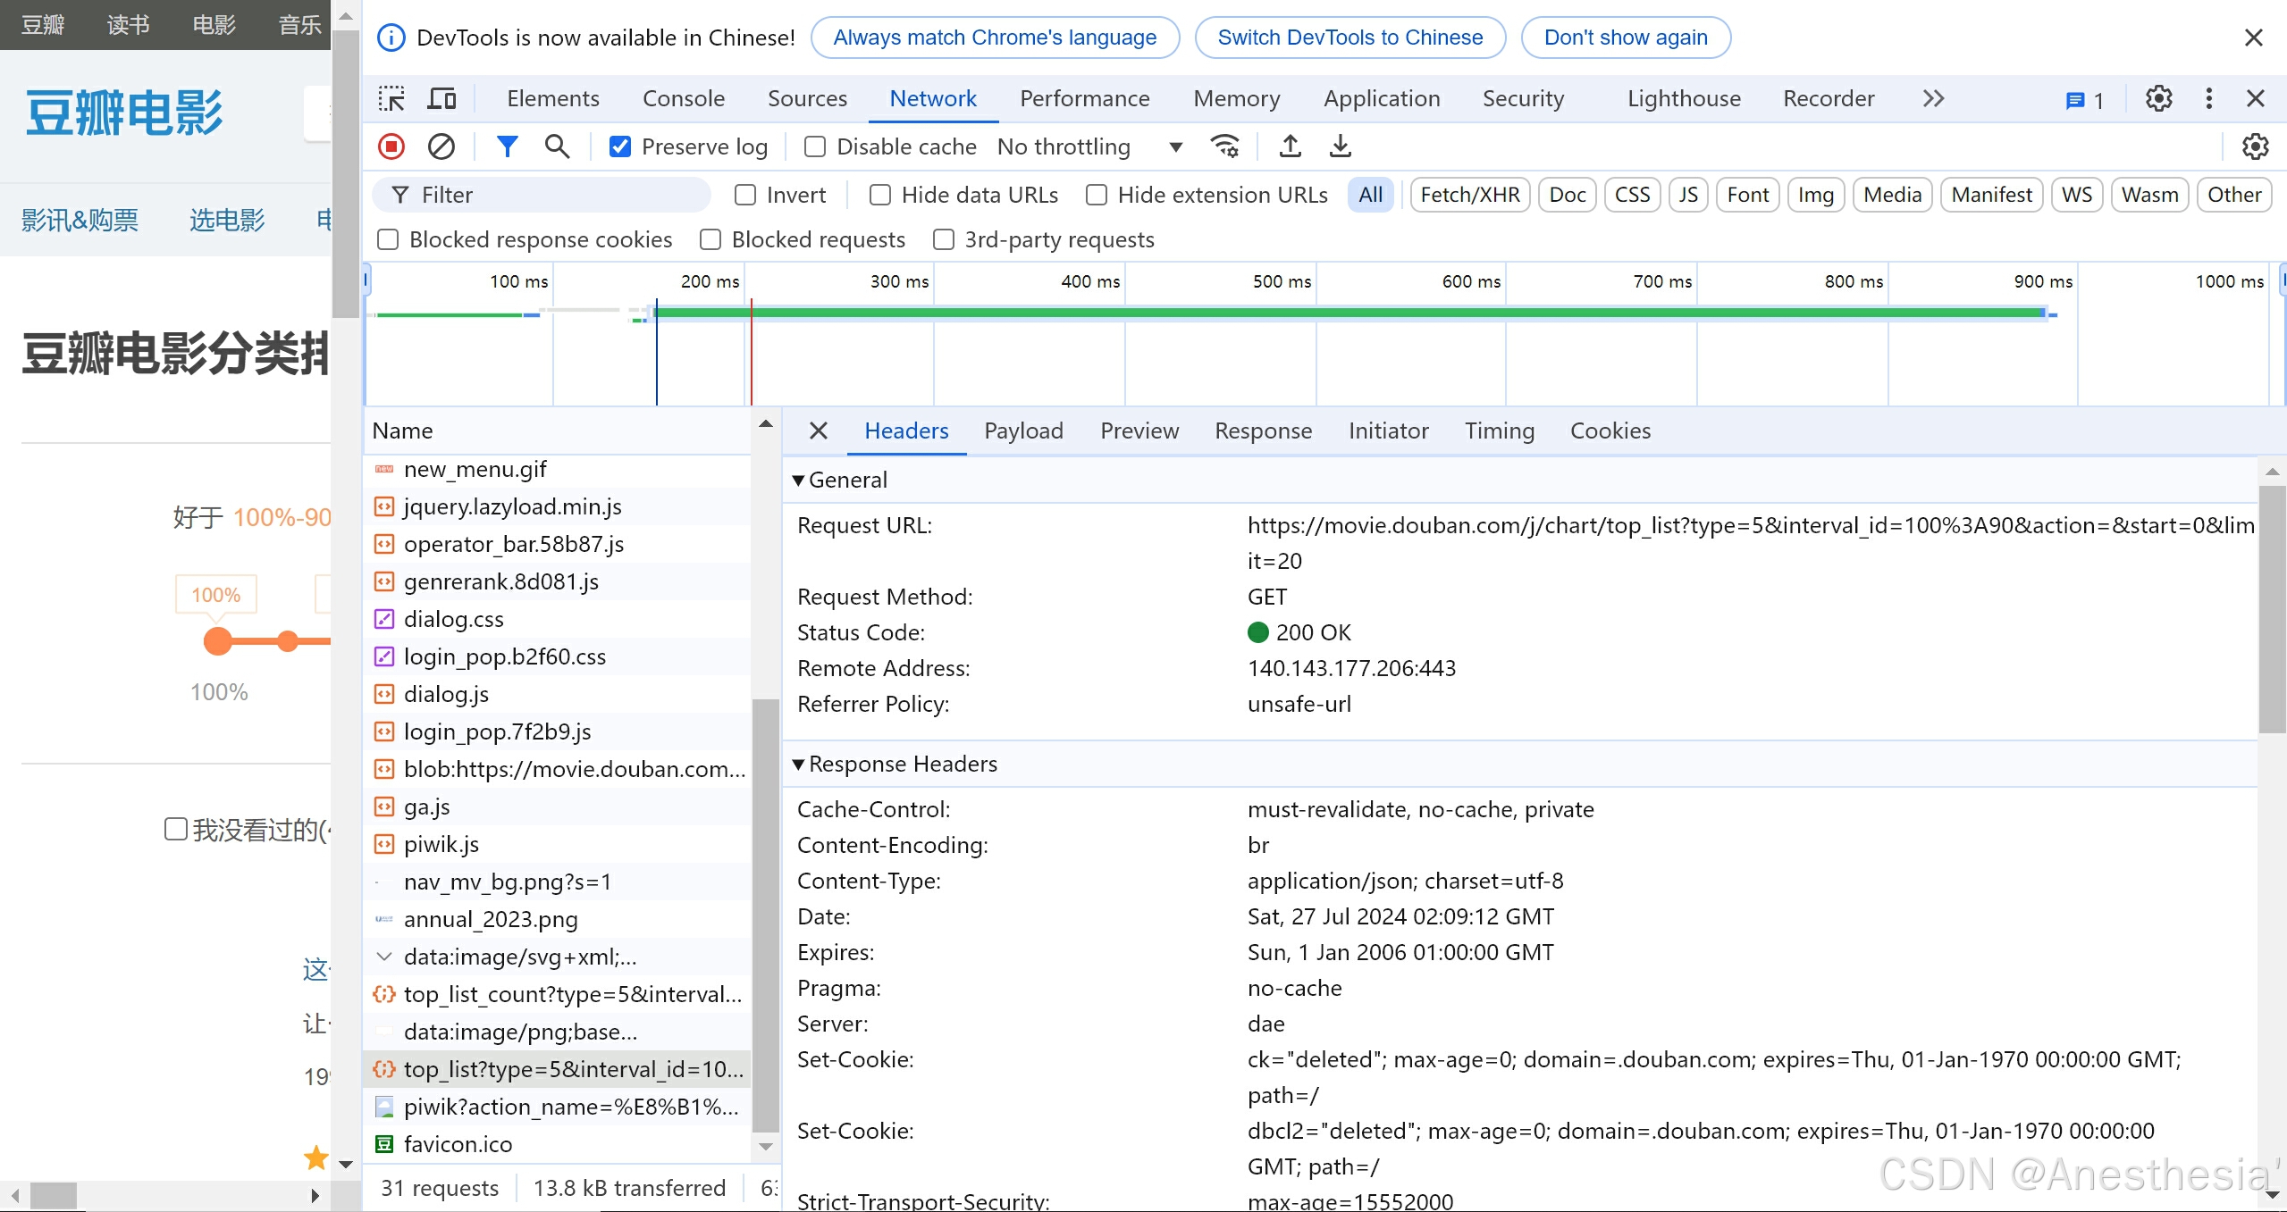Click the headers pane vertical scrollbar thumb

click(x=2273, y=609)
